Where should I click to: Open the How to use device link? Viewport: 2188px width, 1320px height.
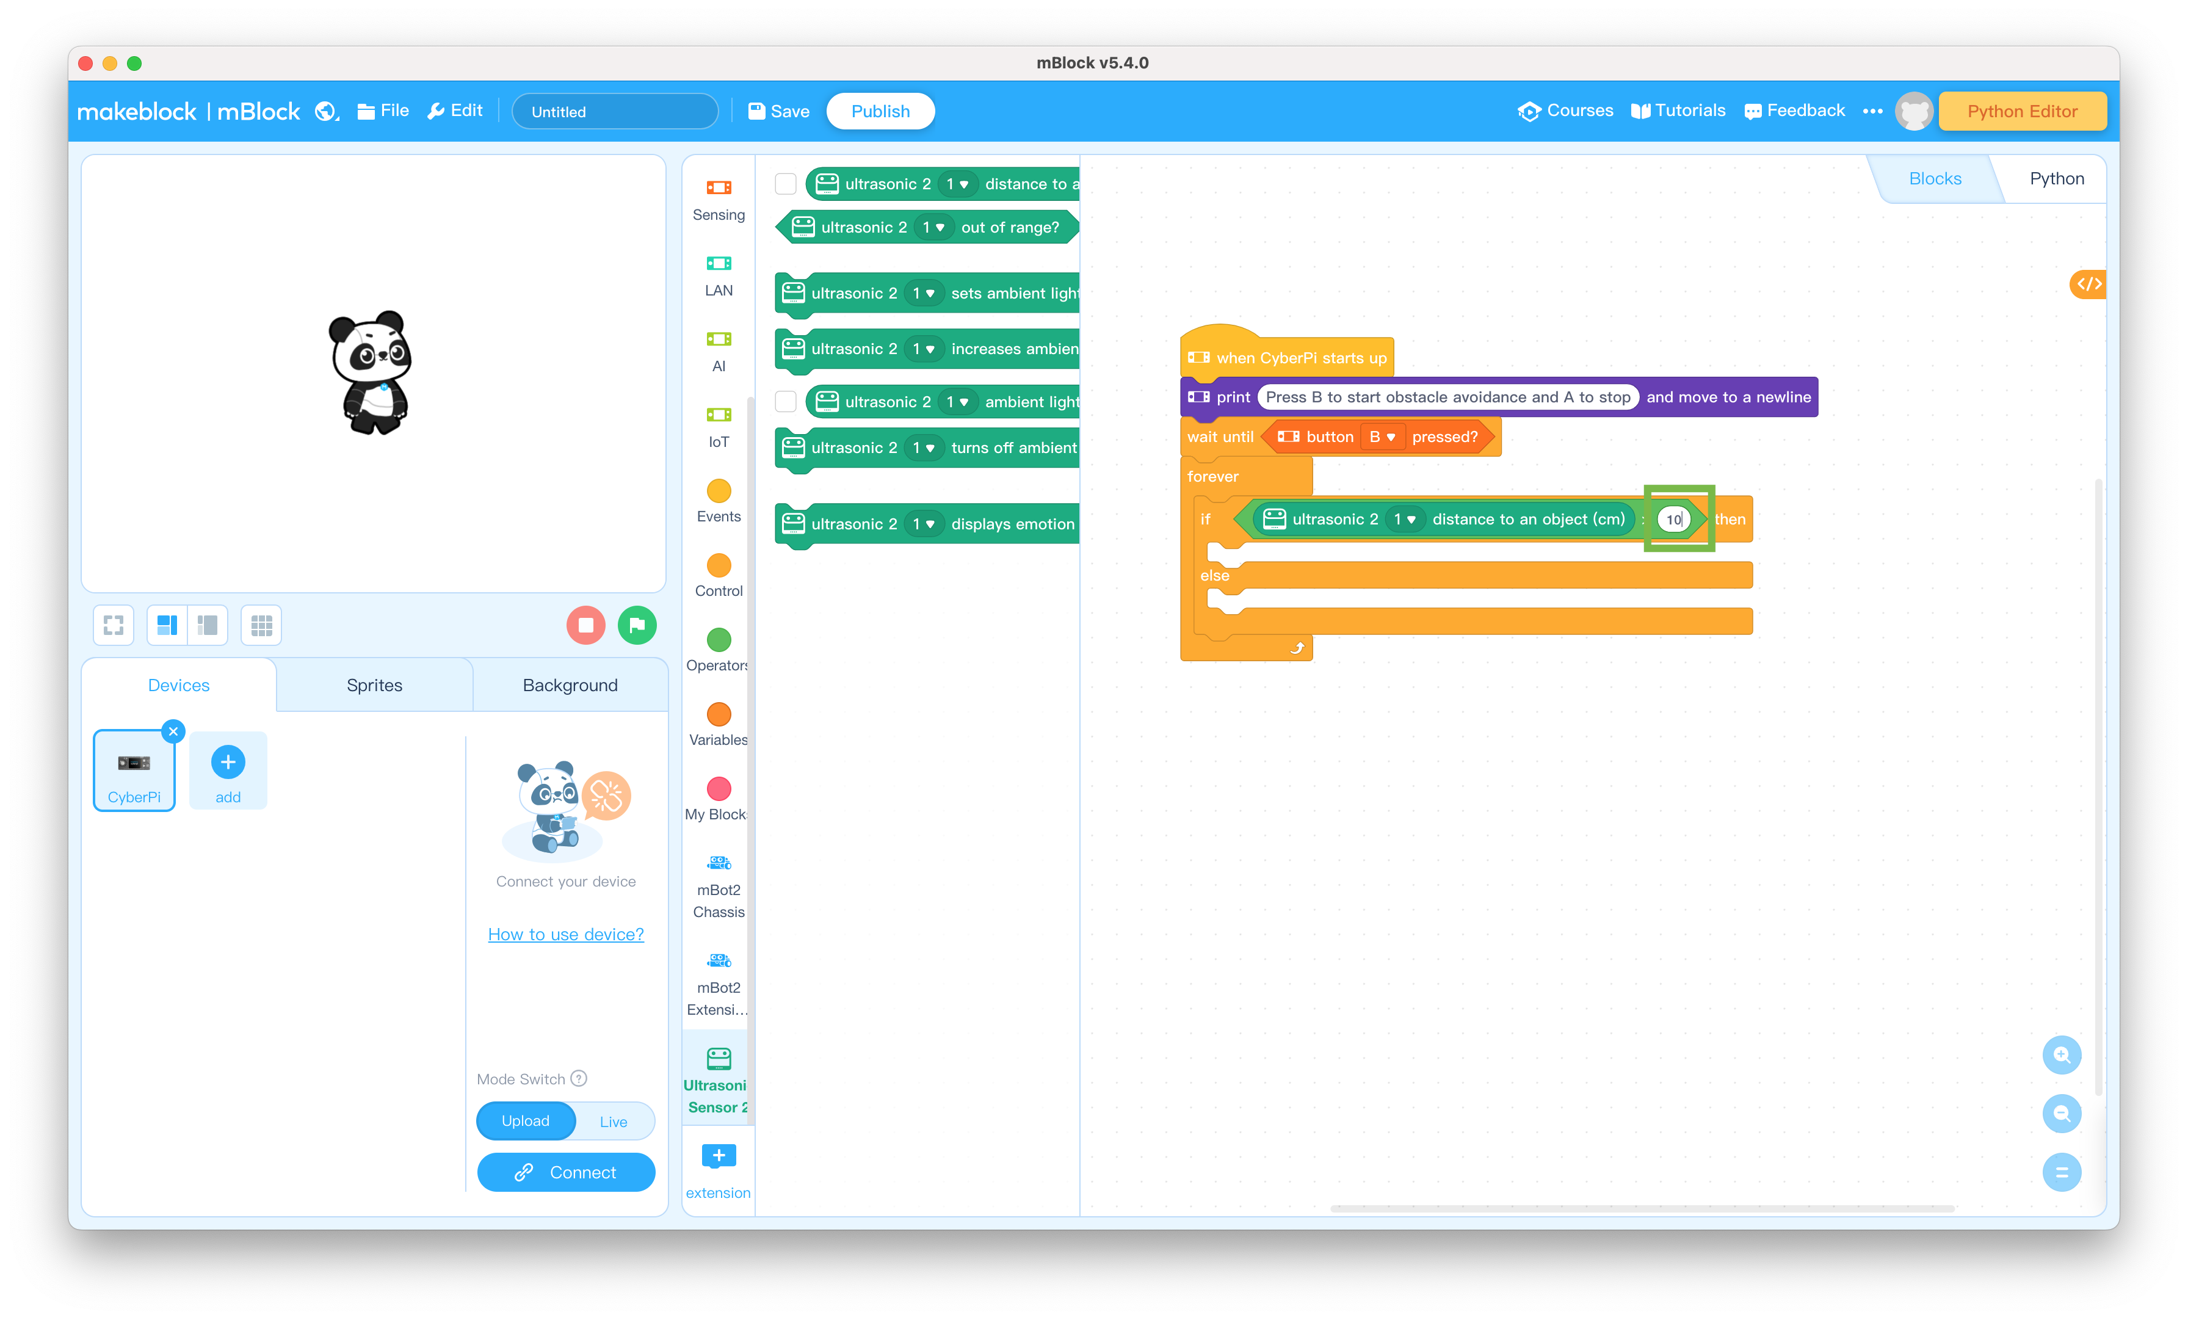pyautogui.click(x=566, y=934)
